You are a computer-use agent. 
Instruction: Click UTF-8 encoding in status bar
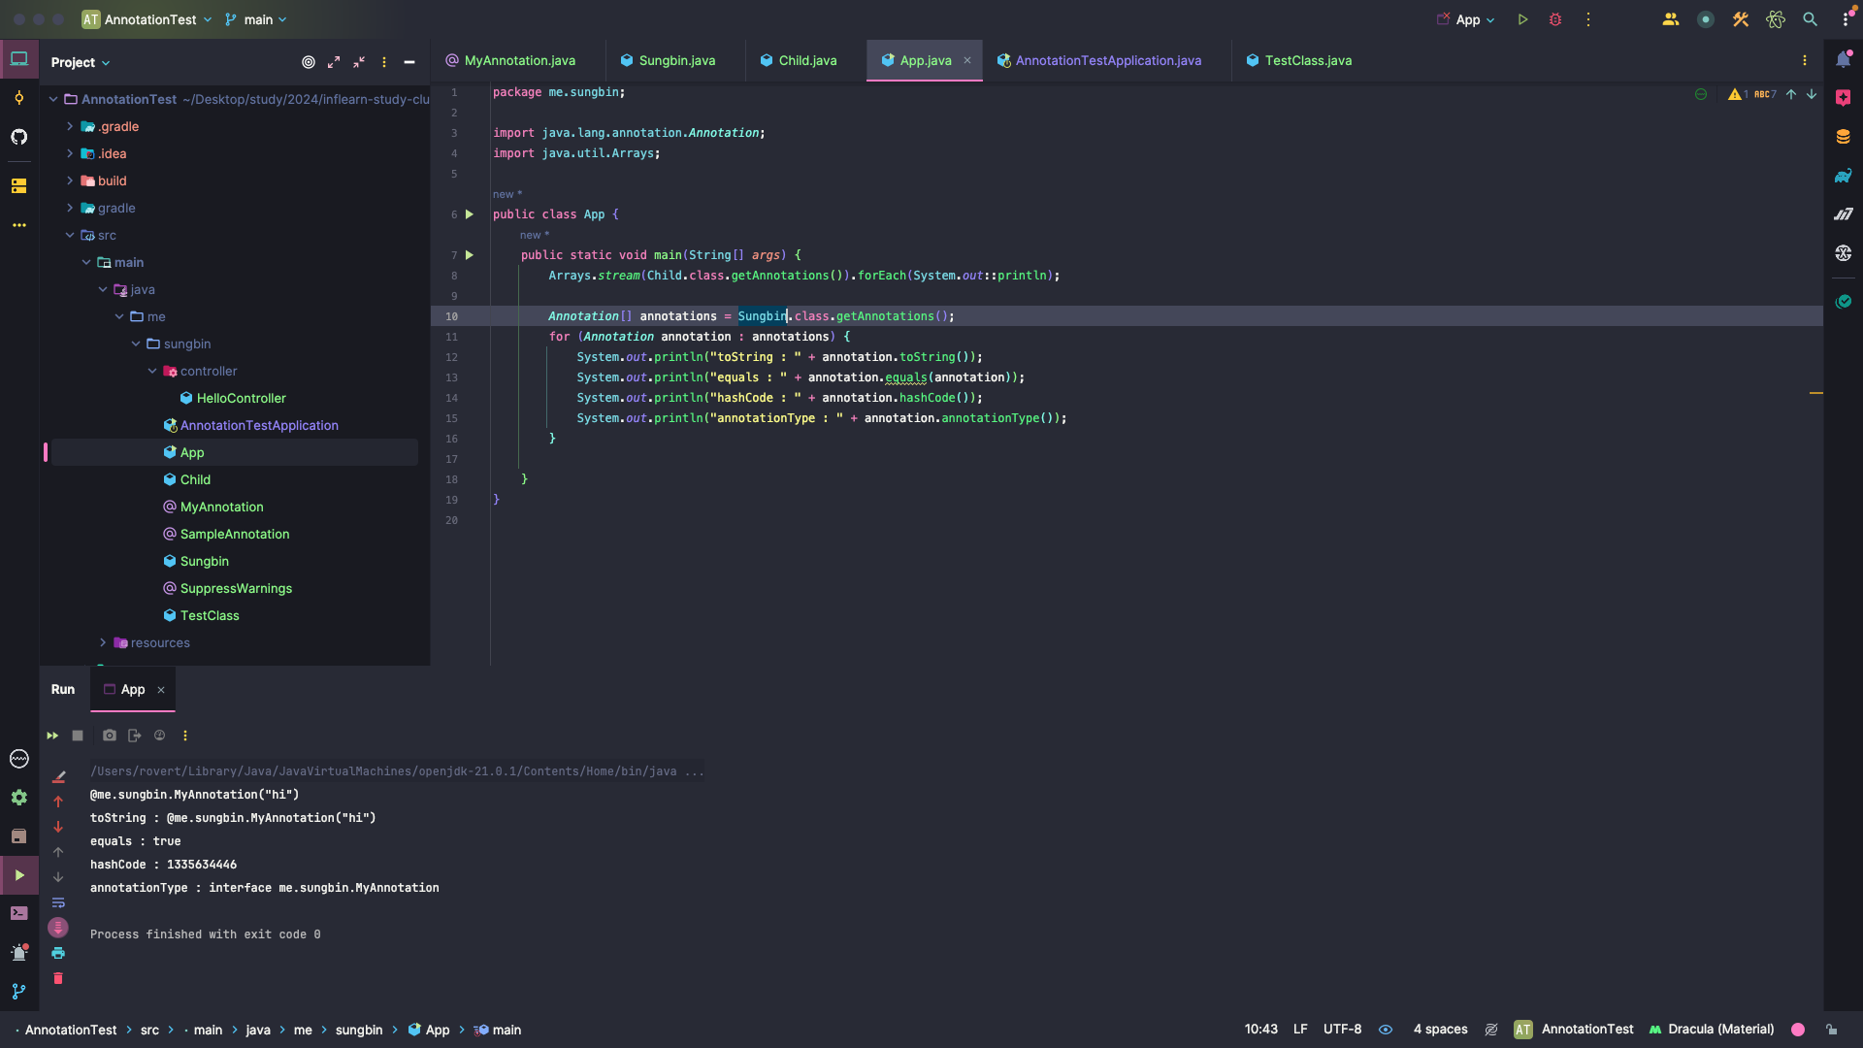(1342, 1030)
